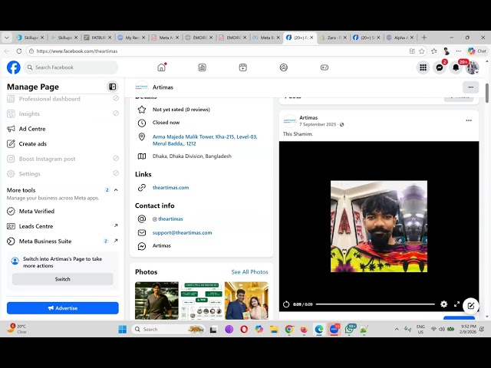
Task: Open the WhatsApp icon in taskbar
Action: click(x=350, y=329)
